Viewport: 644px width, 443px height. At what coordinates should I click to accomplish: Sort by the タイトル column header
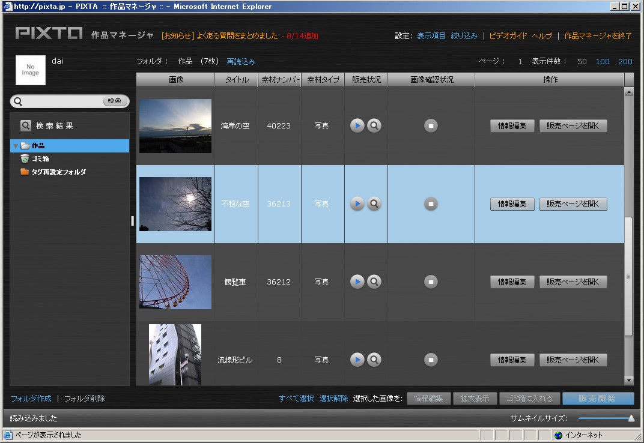[236, 80]
